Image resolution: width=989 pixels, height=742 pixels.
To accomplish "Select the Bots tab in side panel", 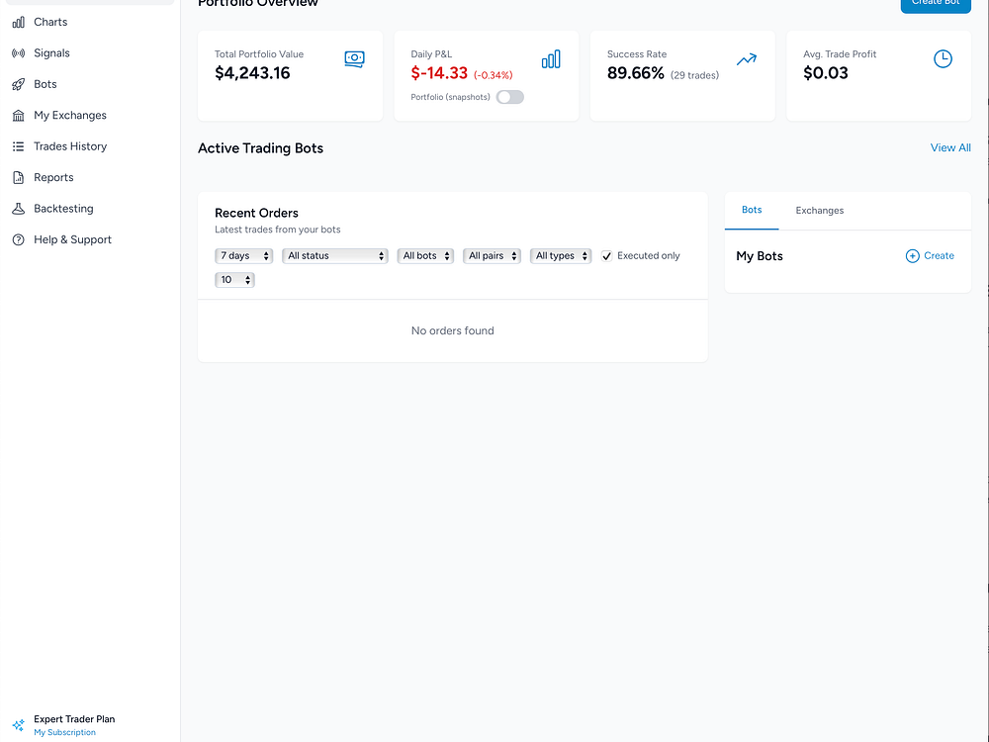I will (x=752, y=211).
